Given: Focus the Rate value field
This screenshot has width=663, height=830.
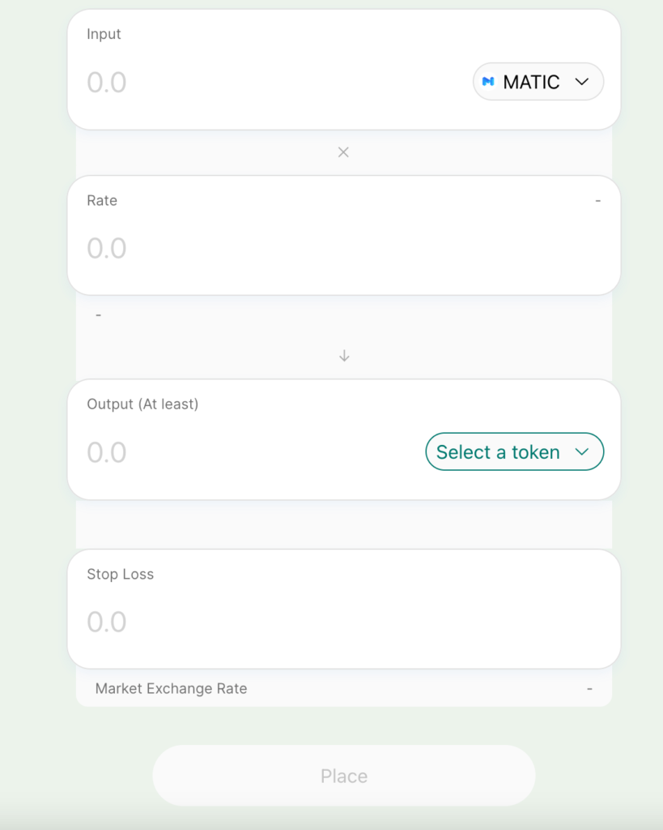Looking at the screenshot, I should [x=344, y=248].
